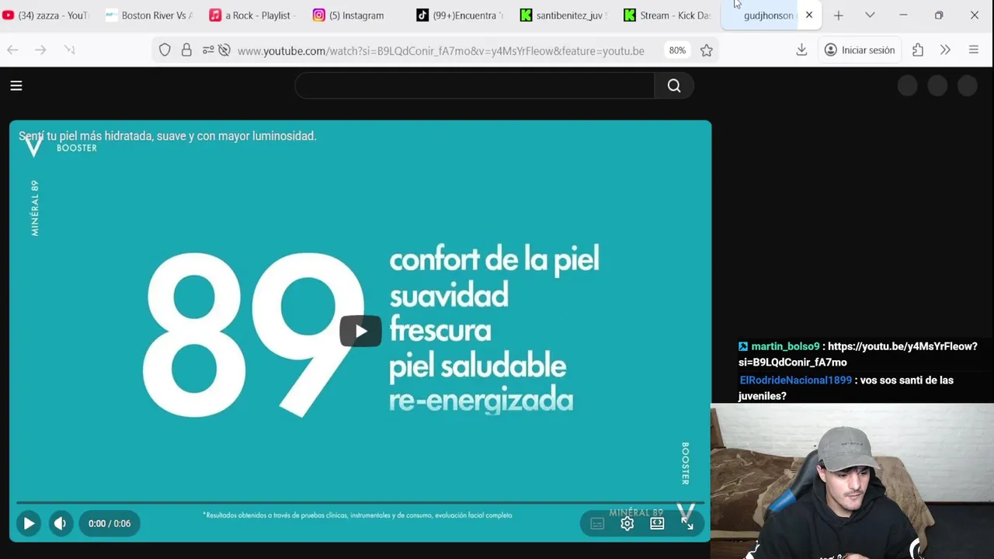Click the padlock site information icon
The image size is (994, 559).
[x=186, y=50]
